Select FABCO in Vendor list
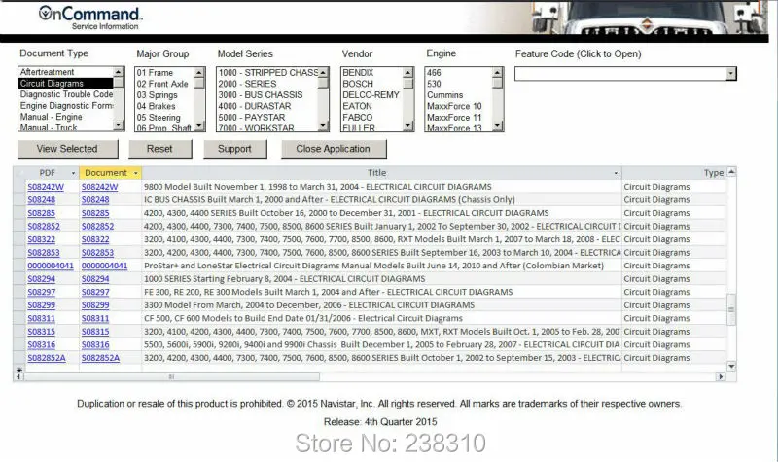Screen dimensions: 778x462 [372, 118]
